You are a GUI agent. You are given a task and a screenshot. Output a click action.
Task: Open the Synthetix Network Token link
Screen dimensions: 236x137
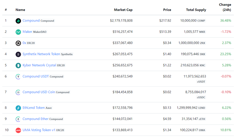coord(41,54)
